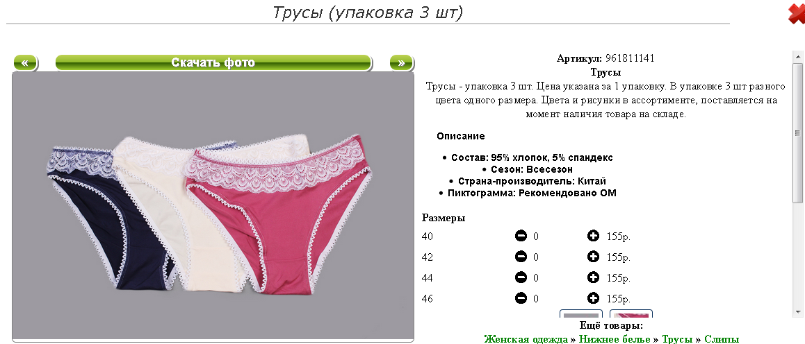
Task: Close the product popup with red X
Action: tap(796, 12)
